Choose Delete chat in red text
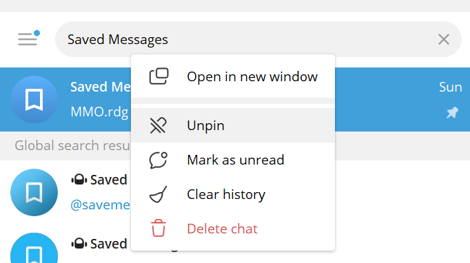Image resolution: width=470 pixels, height=263 pixels. pyautogui.click(x=222, y=229)
